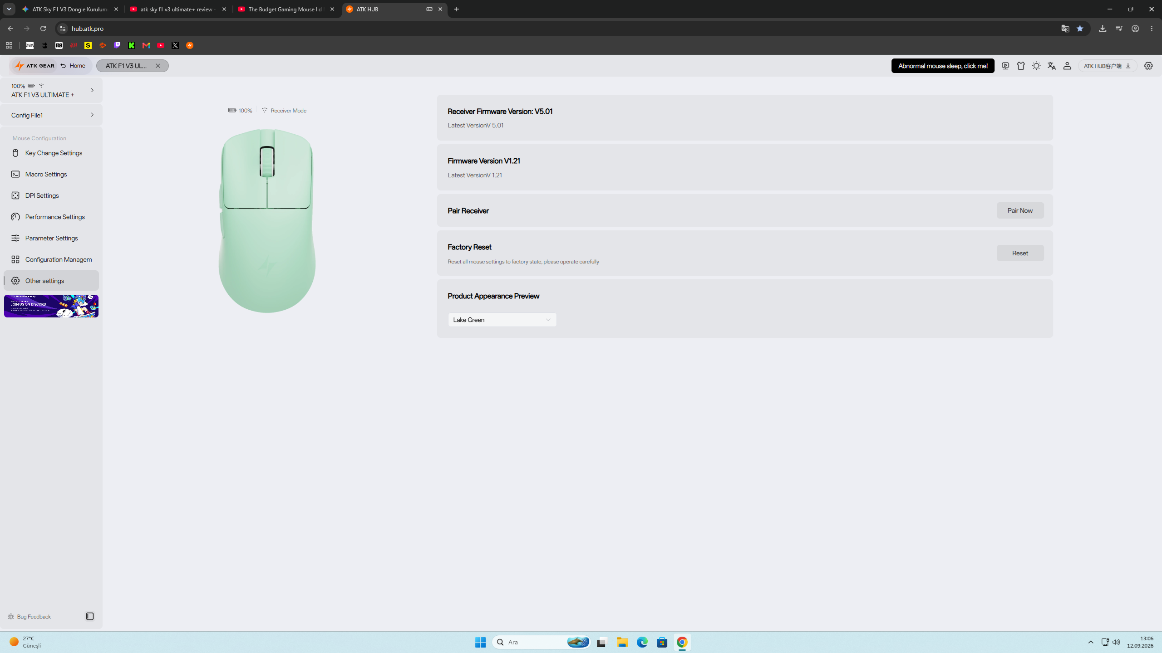Switch to the Home tab
The height and width of the screenshot is (653, 1162).
click(x=73, y=66)
